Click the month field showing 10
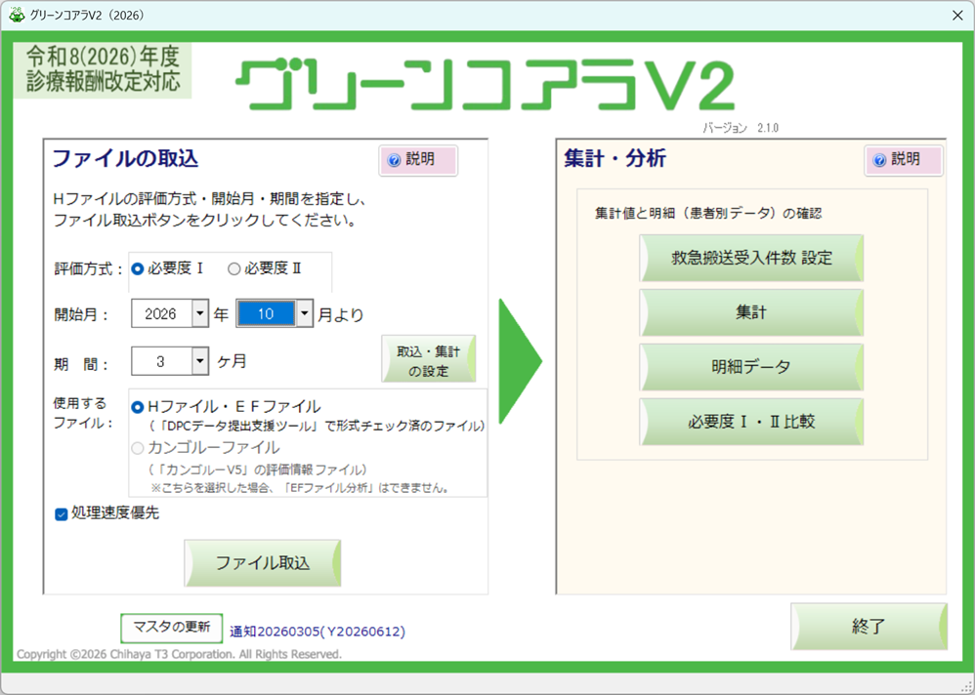This screenshot has height=695, width=975. pos(266,313)
